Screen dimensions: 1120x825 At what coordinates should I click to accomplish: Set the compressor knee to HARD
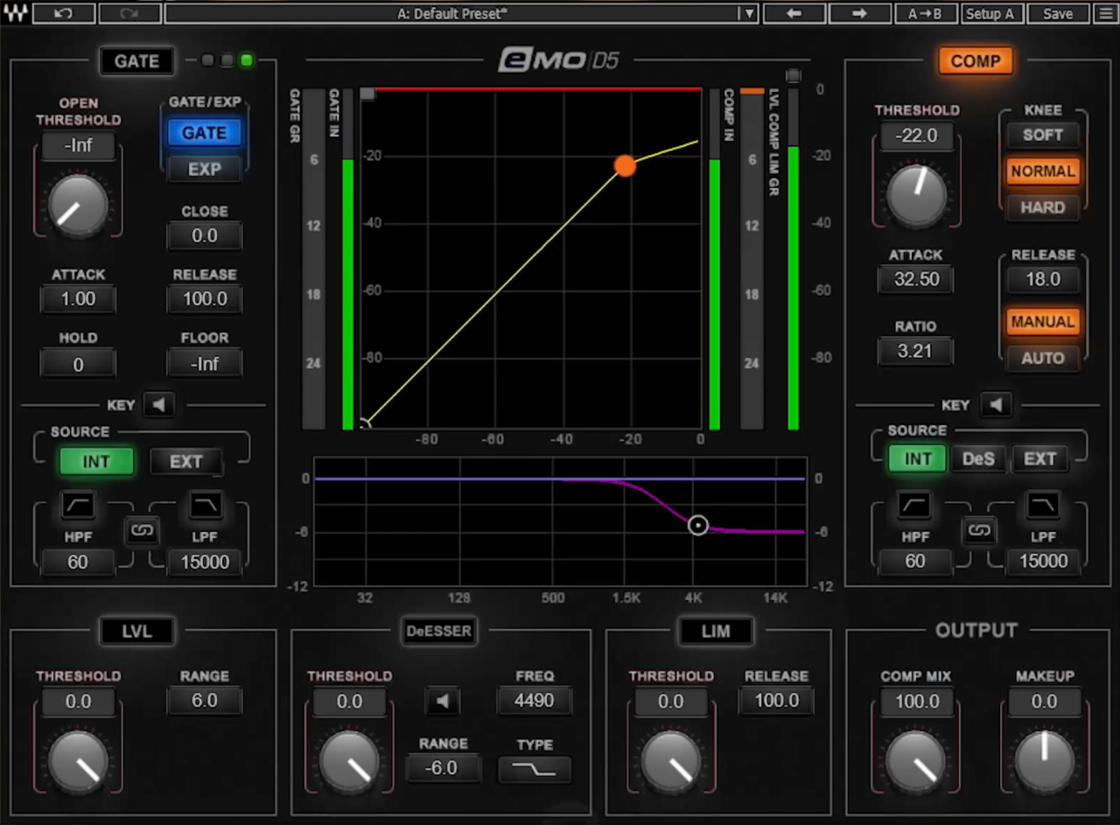pos(1042,207)
